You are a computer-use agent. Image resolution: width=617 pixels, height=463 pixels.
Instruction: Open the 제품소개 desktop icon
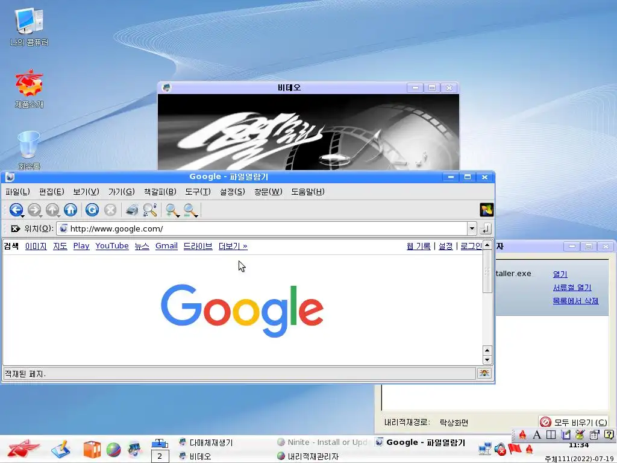coord(29,89)
